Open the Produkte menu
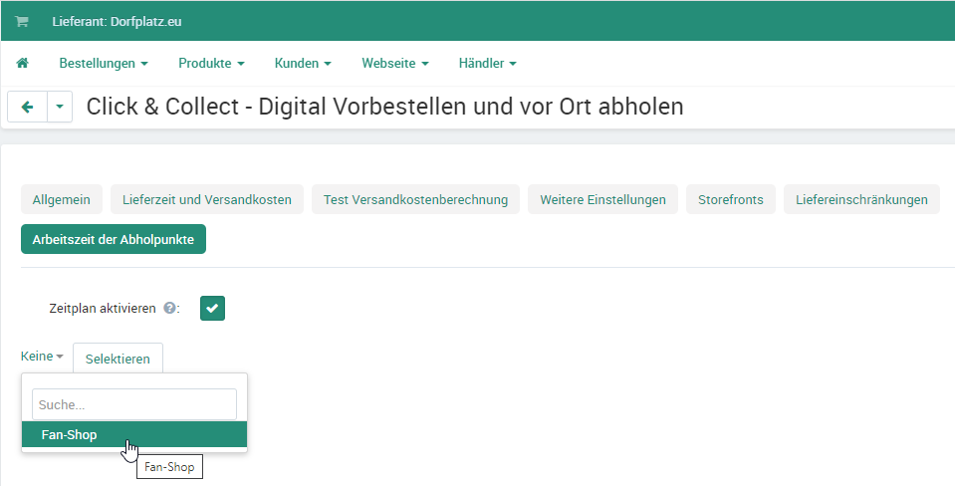Image resolution: width=955 pixels, height=486 pixels. [211, 64]
